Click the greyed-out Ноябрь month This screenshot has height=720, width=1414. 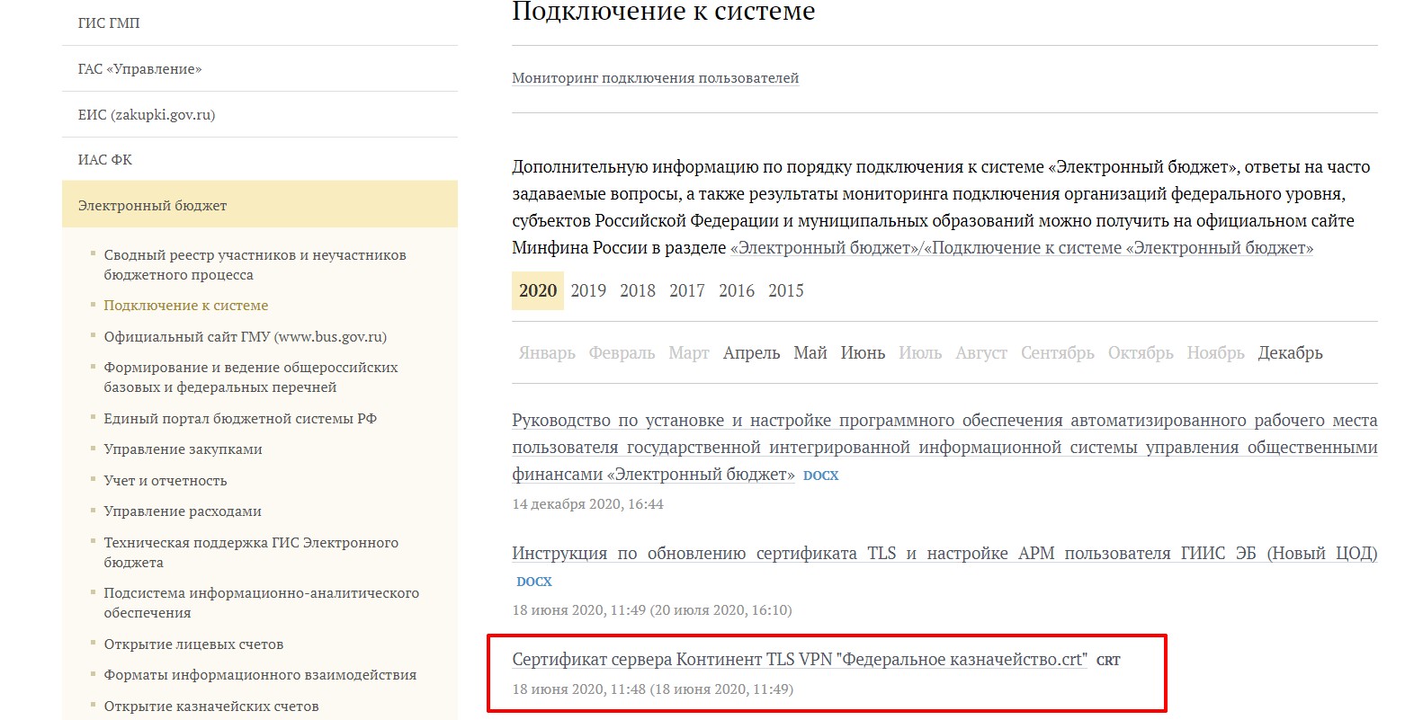[x=1215, y=352]
